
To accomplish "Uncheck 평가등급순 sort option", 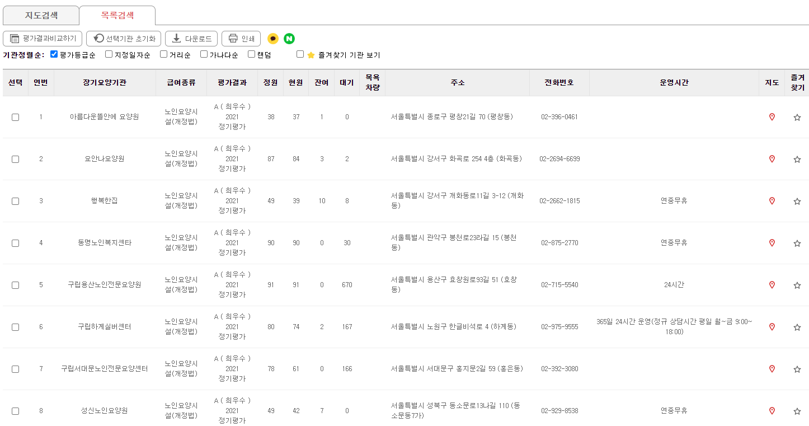I will [x=54, y=54].
